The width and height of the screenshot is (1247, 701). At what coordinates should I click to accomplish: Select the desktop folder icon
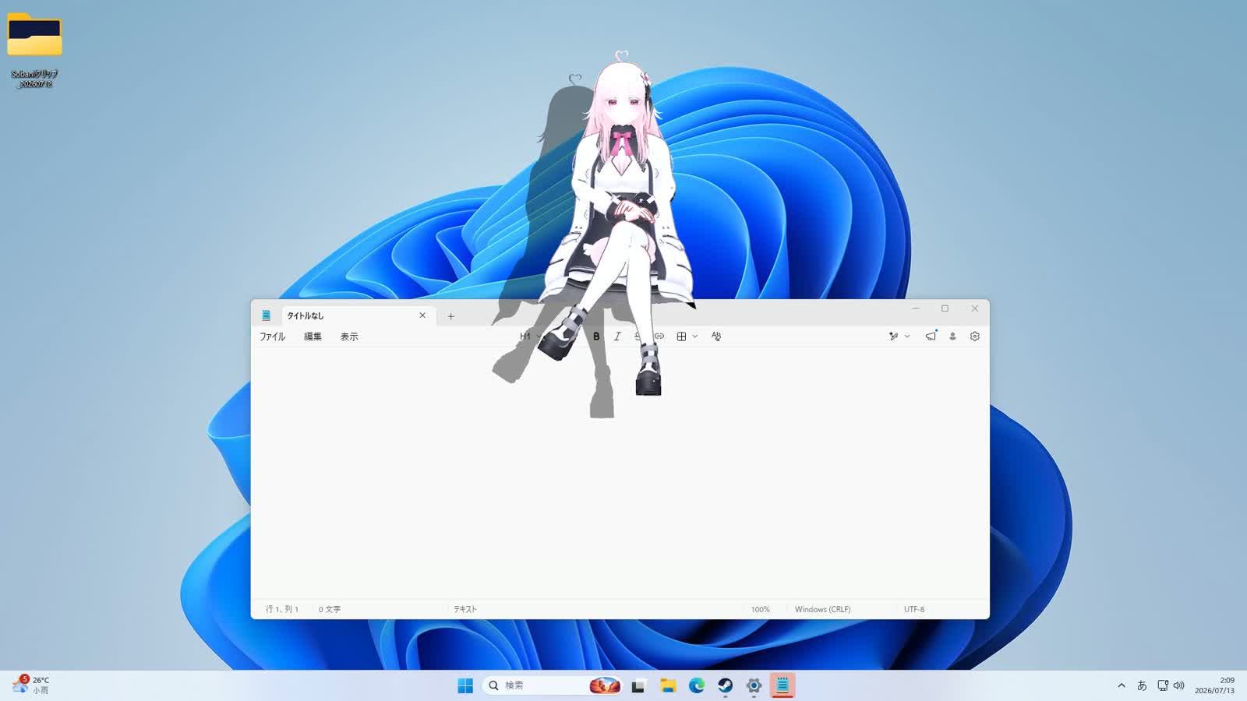[x=34, y=50]
